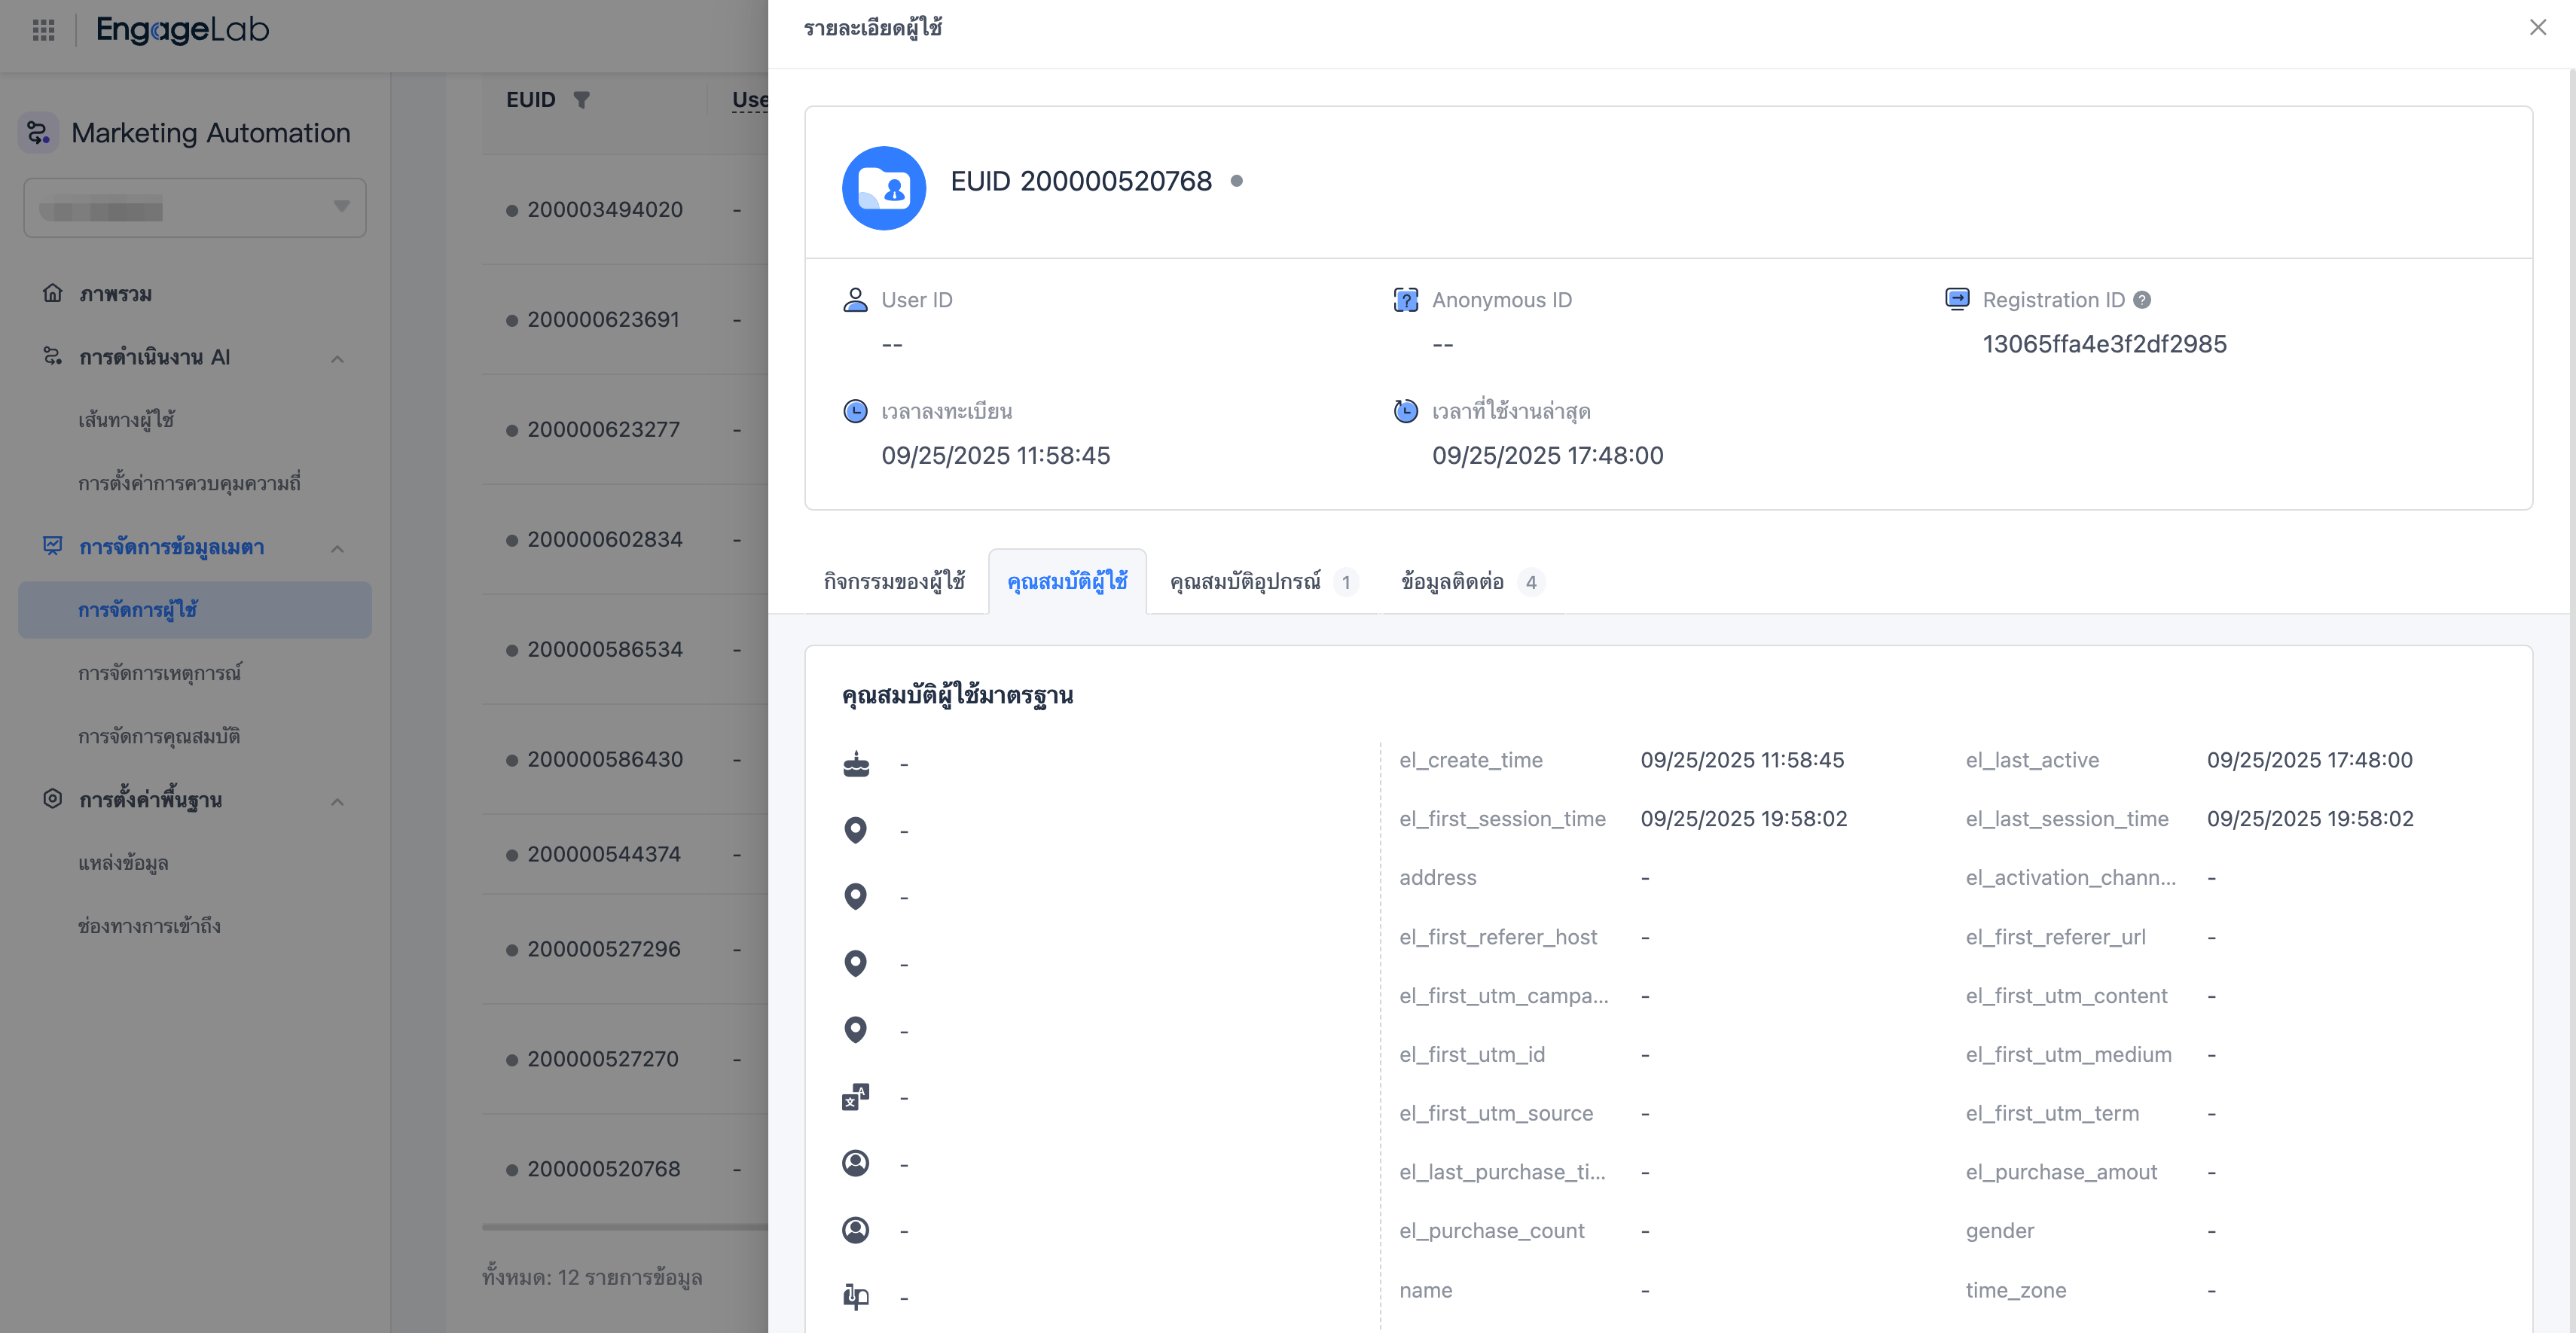Click the birthday cake attribute icon
2576x1333 pixels.
pyautogui.click(x=856, y=764)
